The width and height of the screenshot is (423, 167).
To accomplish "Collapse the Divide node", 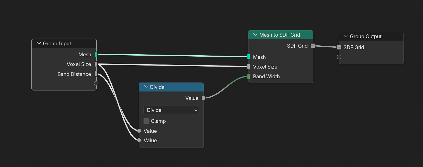I will tap(146, 87).
